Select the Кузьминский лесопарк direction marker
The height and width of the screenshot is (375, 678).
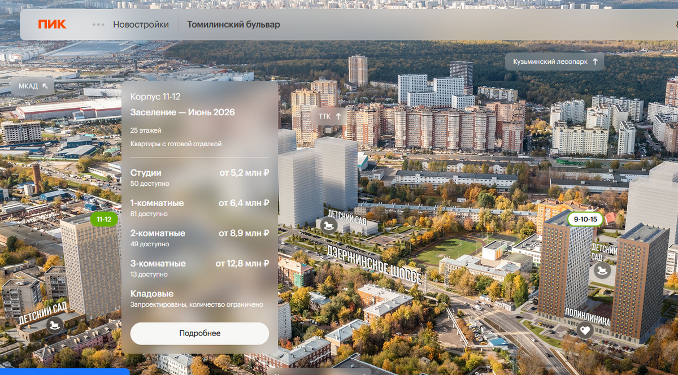554,62
